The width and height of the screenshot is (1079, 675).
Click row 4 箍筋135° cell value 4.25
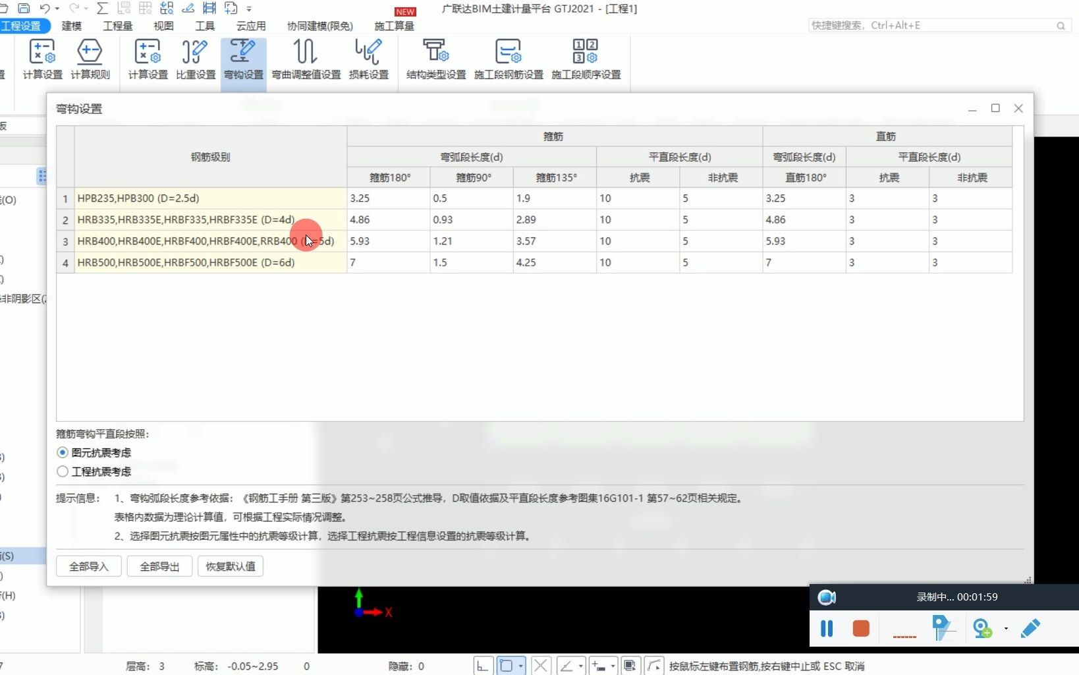[x=555, y=262]
